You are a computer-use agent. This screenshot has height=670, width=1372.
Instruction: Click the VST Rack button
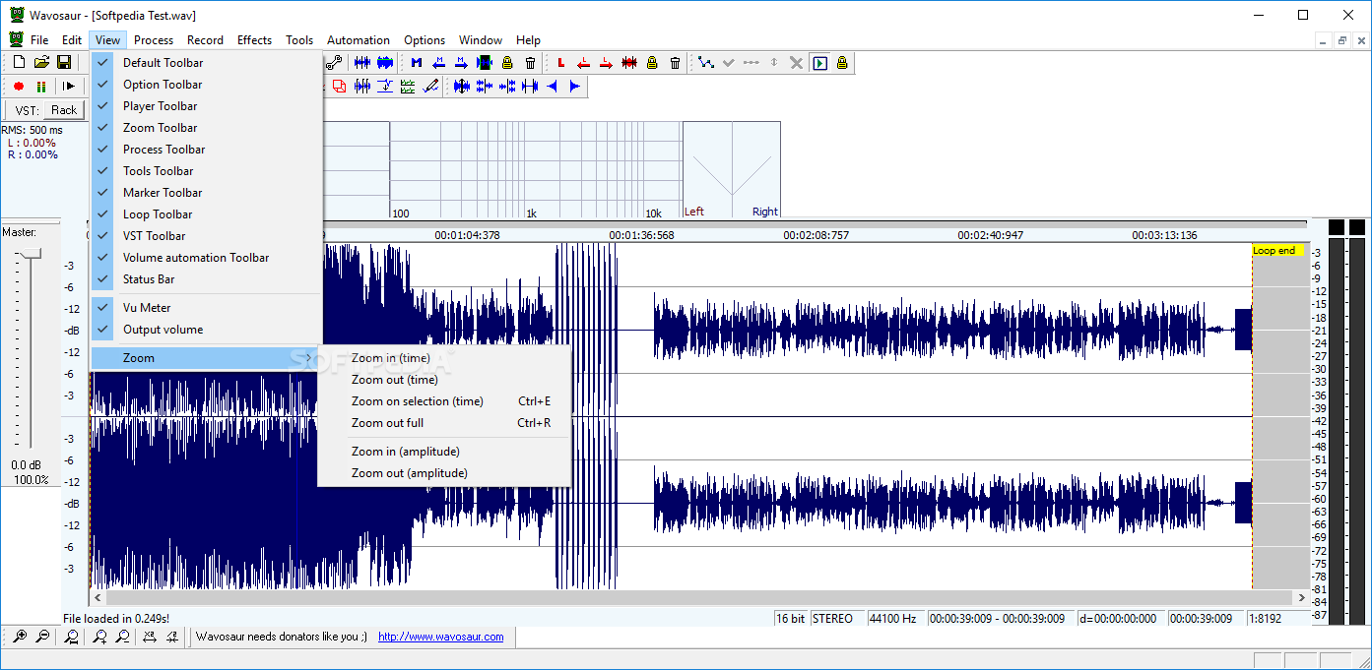(64, 110)
